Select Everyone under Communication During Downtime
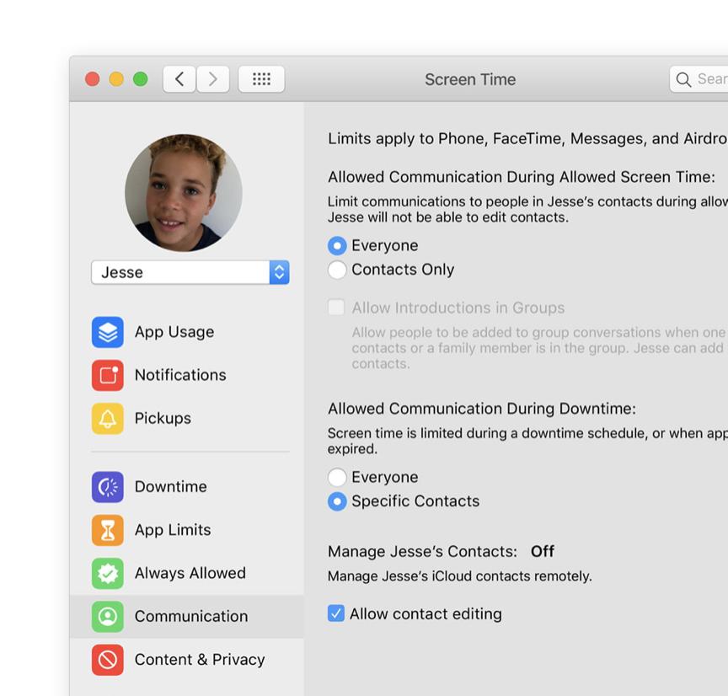The width and height of the screenshot is (728, 696). click(x=337, y=477)
